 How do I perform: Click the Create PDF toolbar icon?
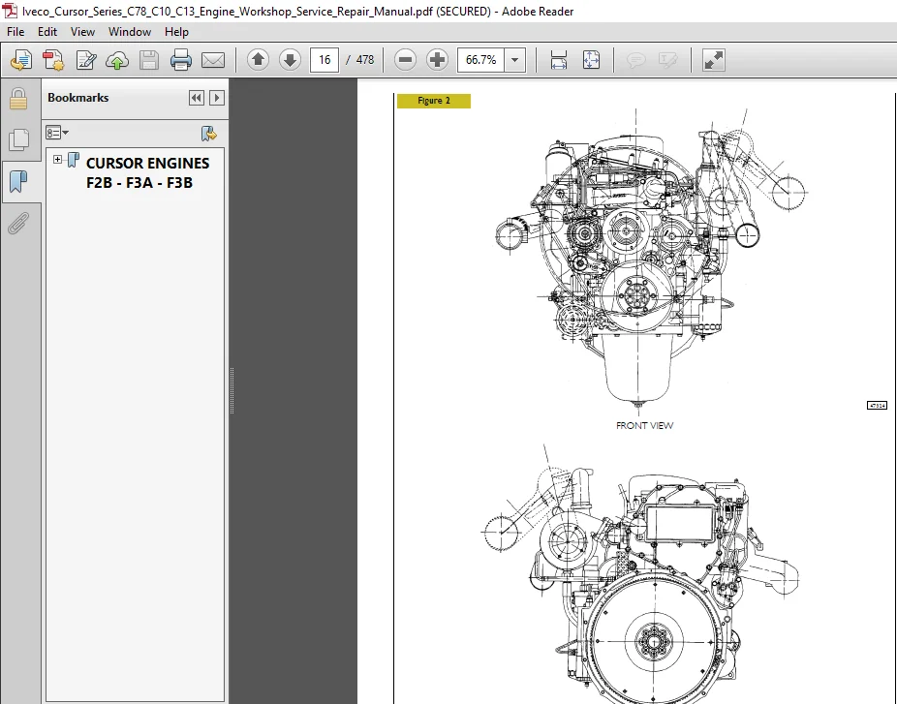53,60
